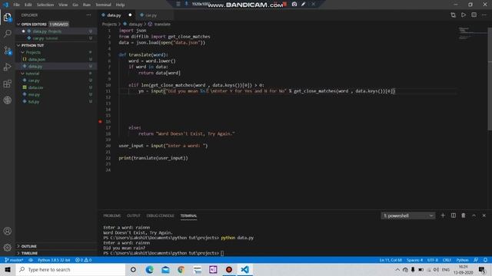The width and height of the screenshot is (492, 276).
Task: Open Explorer panel More Actions ellipsis
Action: (x=89, y=15)
